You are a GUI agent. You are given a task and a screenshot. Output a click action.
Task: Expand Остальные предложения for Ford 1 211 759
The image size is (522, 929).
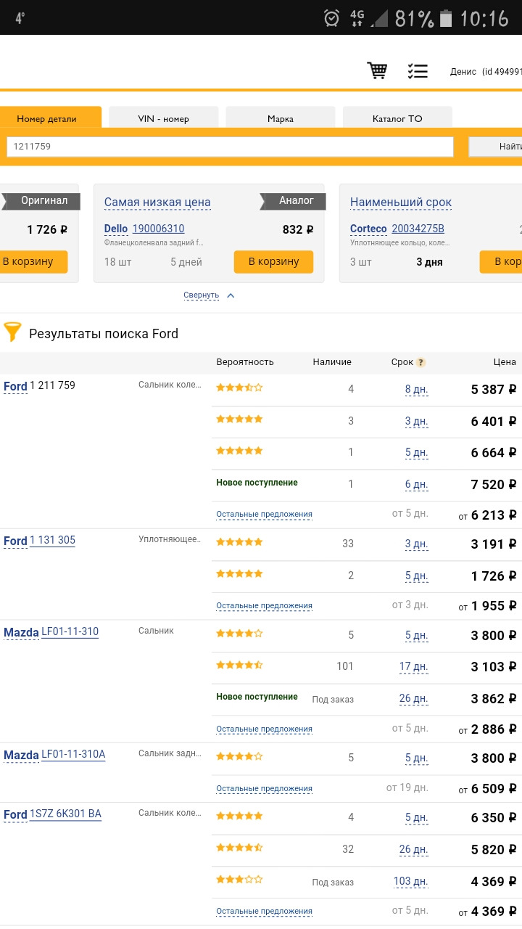pos(264,514)
